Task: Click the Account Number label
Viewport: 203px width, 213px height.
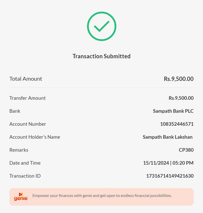Action: point(28,124)
